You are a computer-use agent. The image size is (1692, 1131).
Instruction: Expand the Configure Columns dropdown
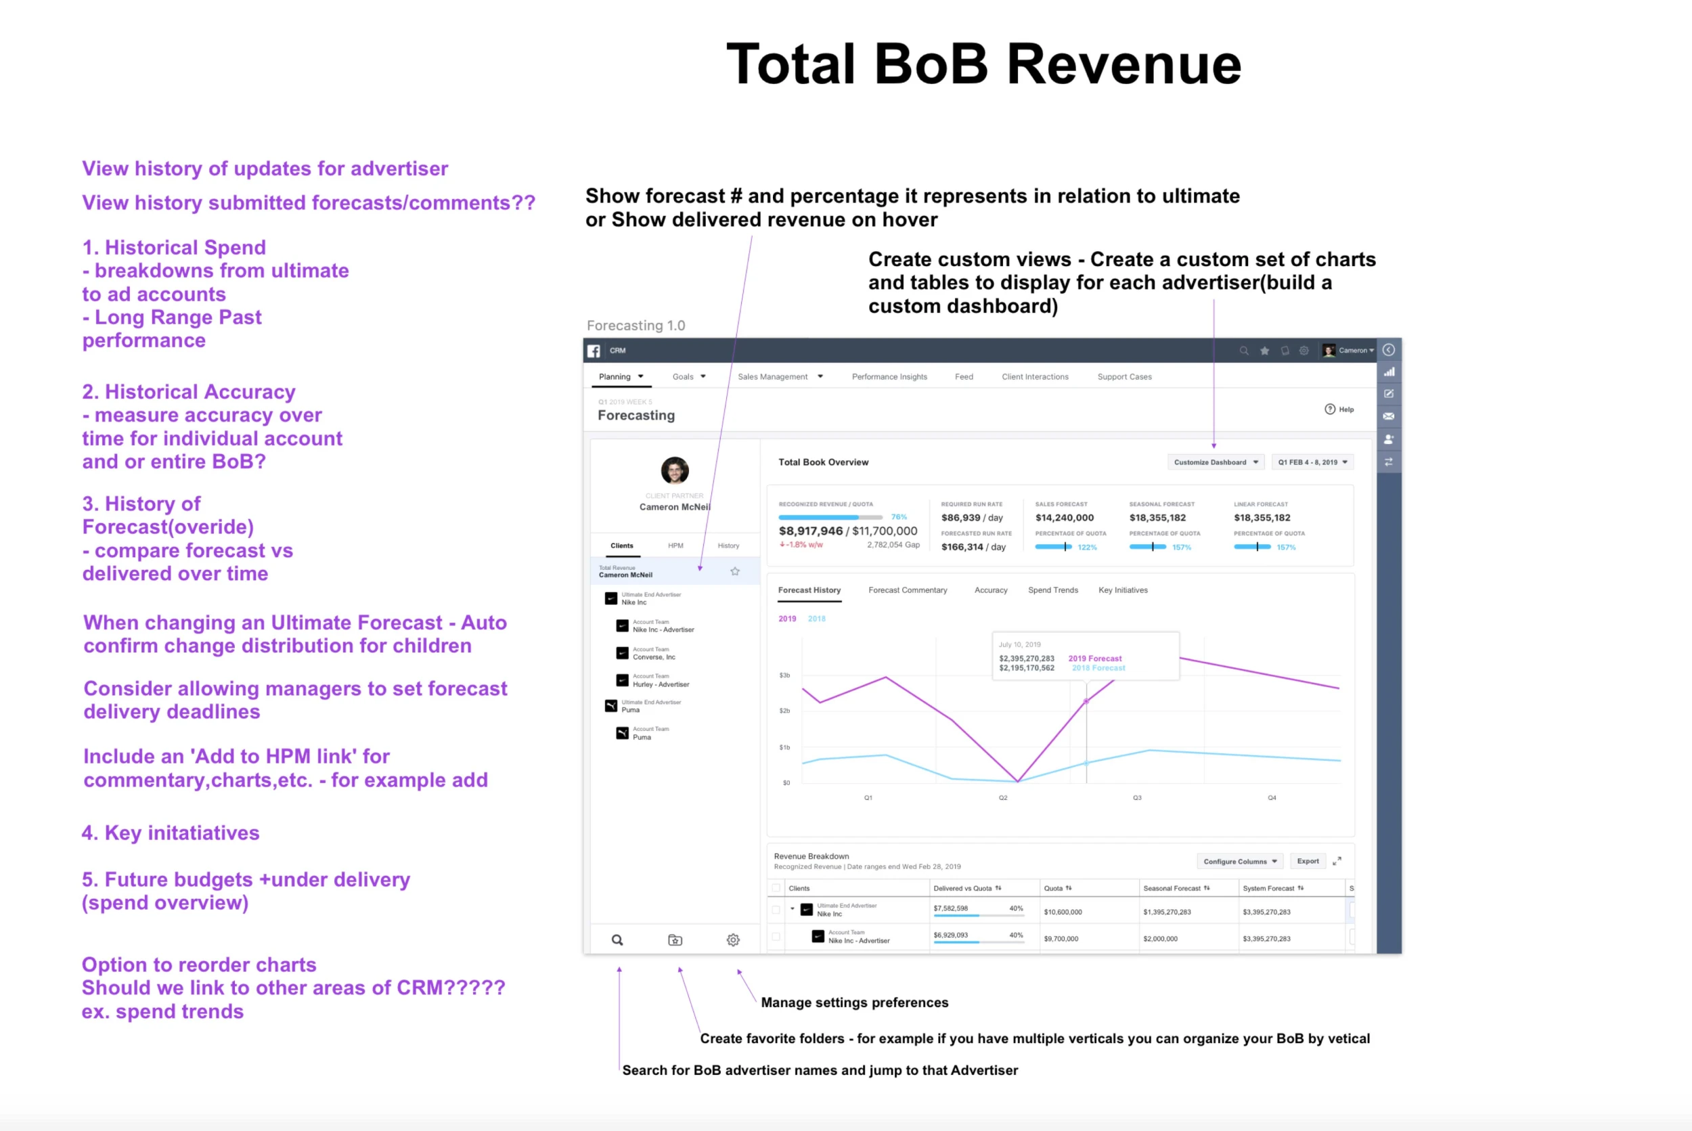[x=1240, y=861]
